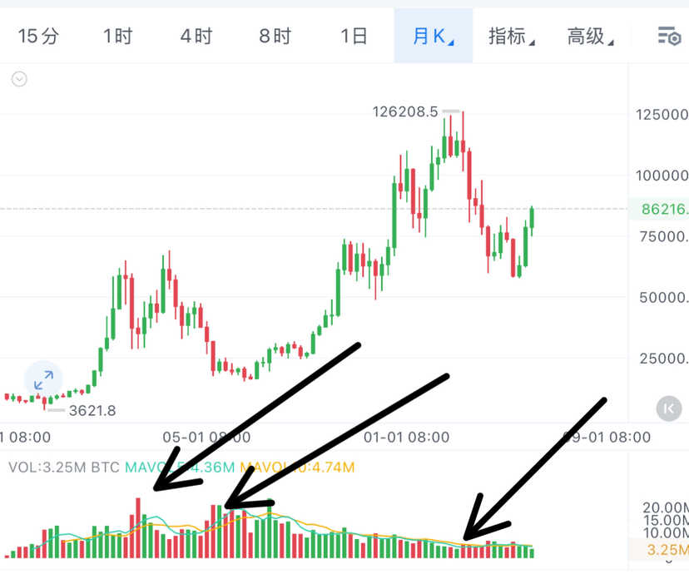Viewport: 689px width, 574px height.
Task: Tap the VOL:3.25M BTC indicator label
Action: [x=64, y=468]
